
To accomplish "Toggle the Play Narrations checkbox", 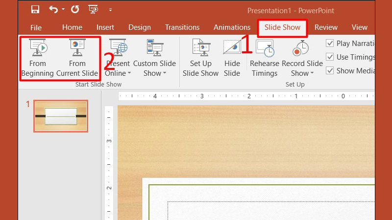I will (x=330, y=43).
